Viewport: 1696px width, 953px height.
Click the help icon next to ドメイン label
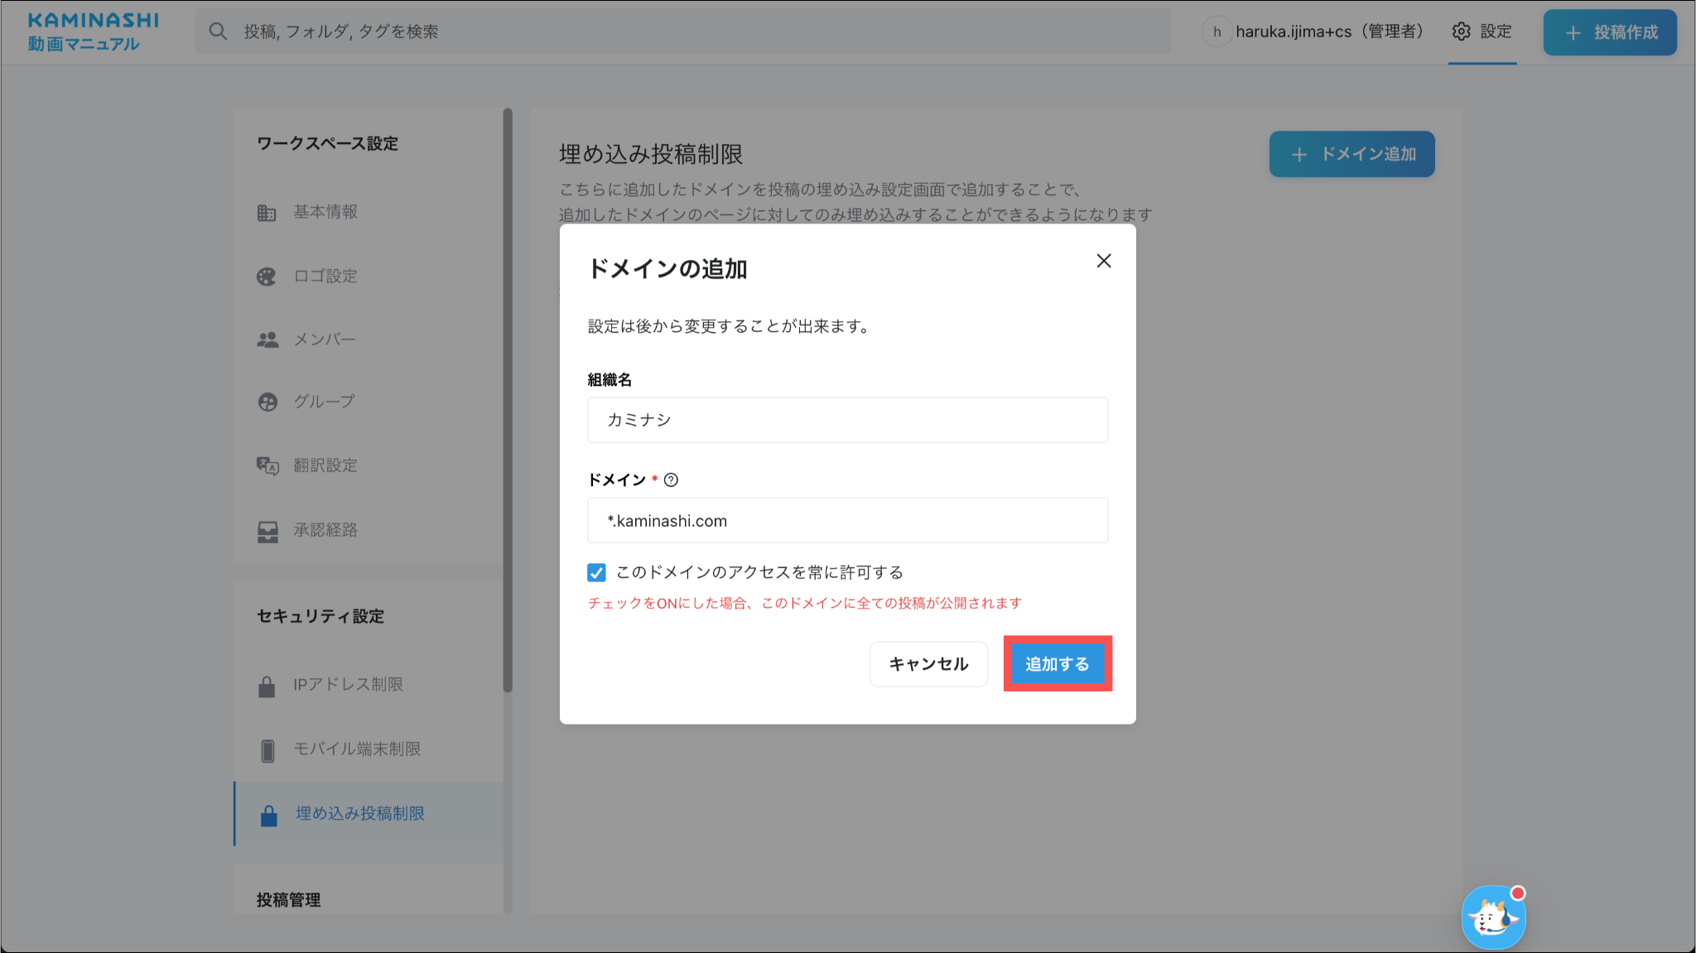671,480
